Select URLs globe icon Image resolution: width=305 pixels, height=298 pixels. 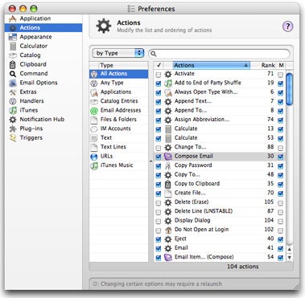click(x=94, y=157)
